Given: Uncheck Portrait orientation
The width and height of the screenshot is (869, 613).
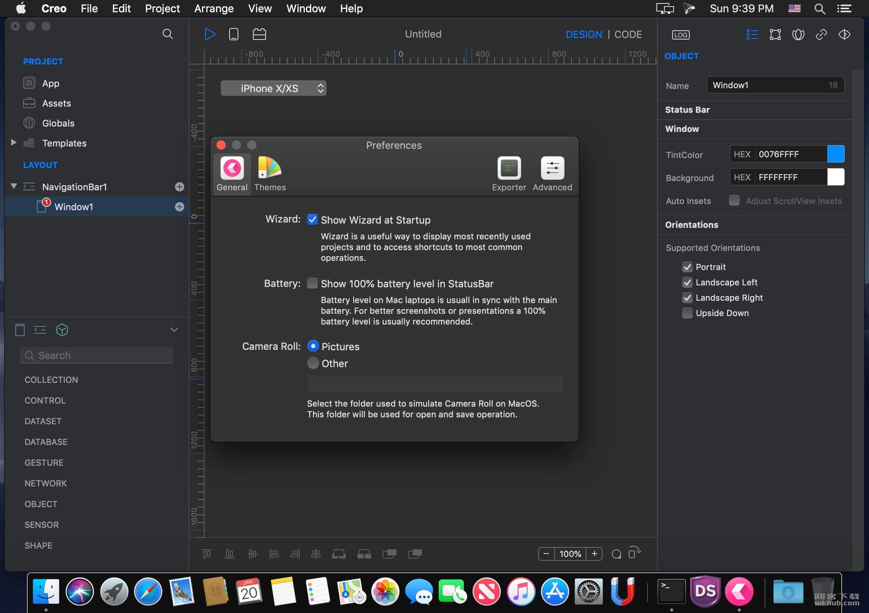Looking at the screenshot, I should (x=687, y=267).
